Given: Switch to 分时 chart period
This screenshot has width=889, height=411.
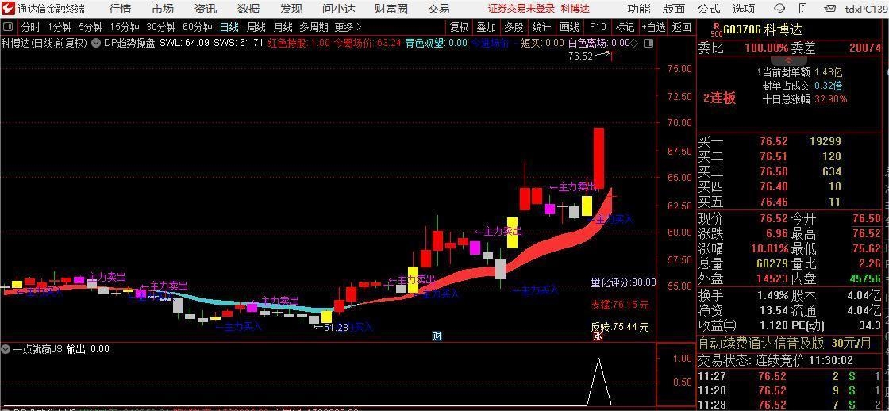Looking at the screenshot, I should coord(31,27).
